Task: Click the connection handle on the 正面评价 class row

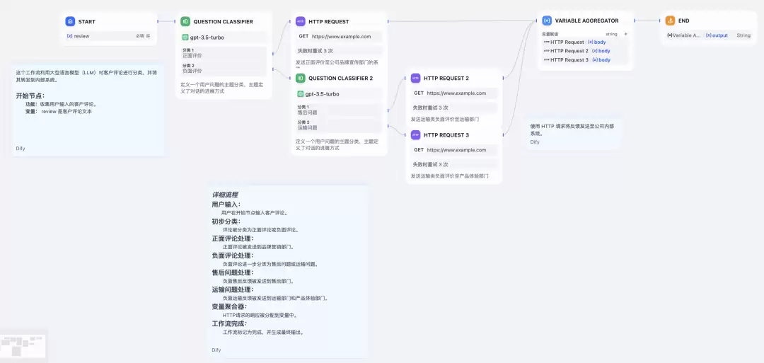Action: click(273, 53)
